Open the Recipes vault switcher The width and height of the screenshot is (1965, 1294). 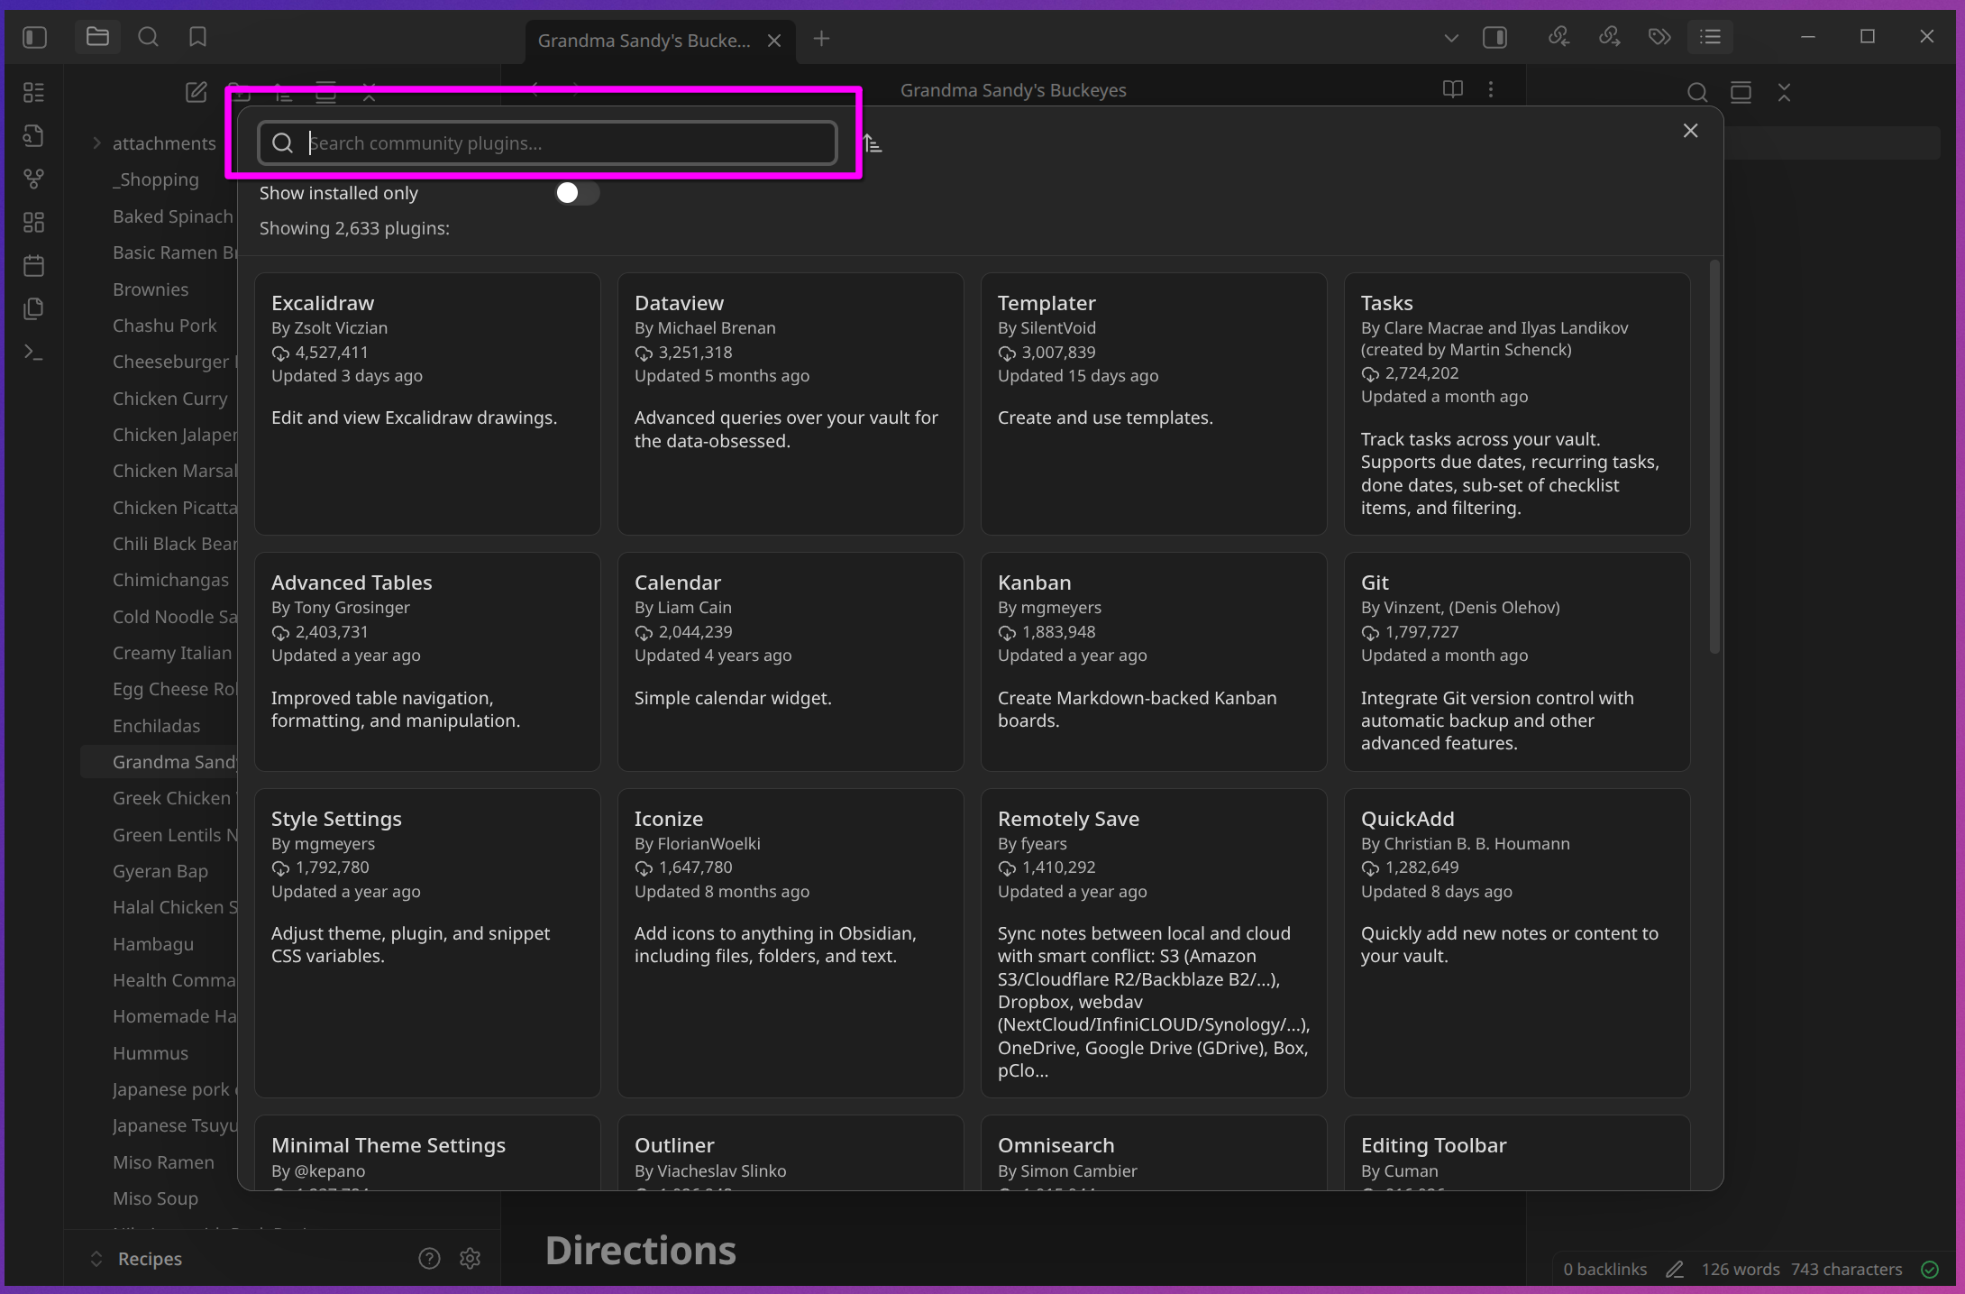pos(149,1259)
